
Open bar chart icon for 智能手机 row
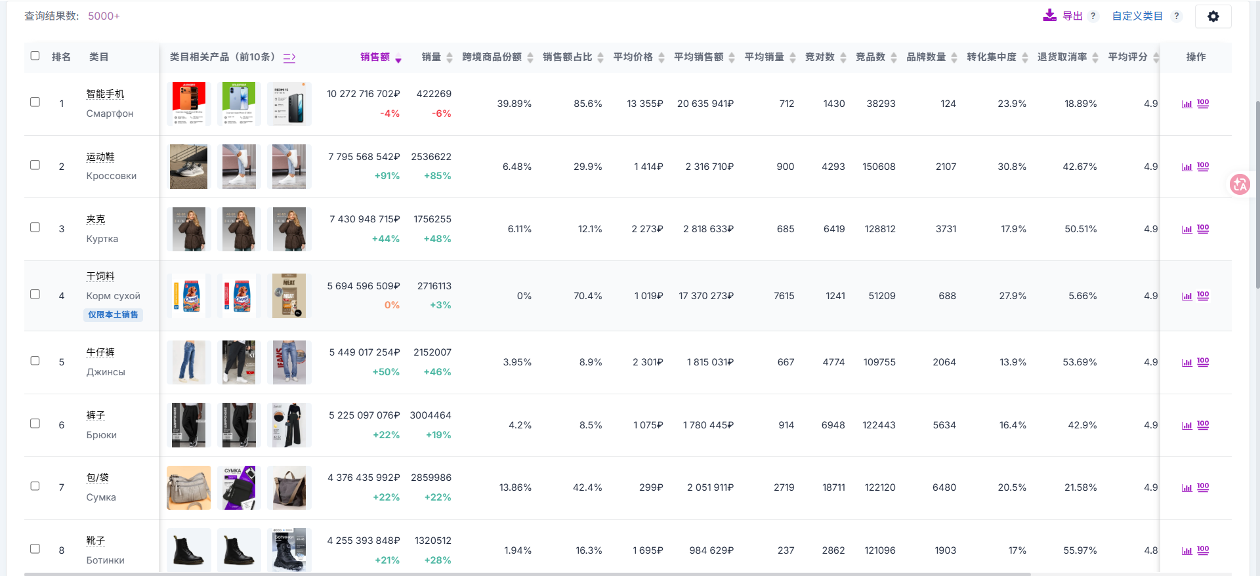(x=1186, y=104)
